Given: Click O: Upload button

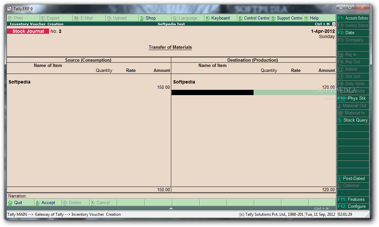Looking at the screenshot, I should tap(122, 18).
